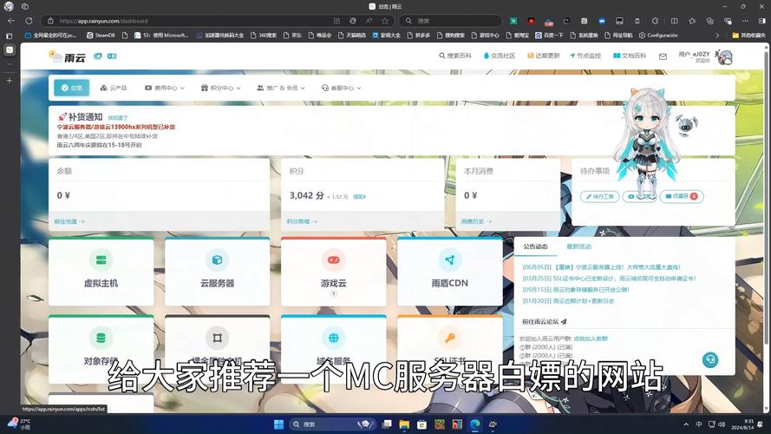The width and height of the screenshot is (771, 434).
Task: Open the 虚拟主机 virtual host card
Action: [x=101, y=272]
